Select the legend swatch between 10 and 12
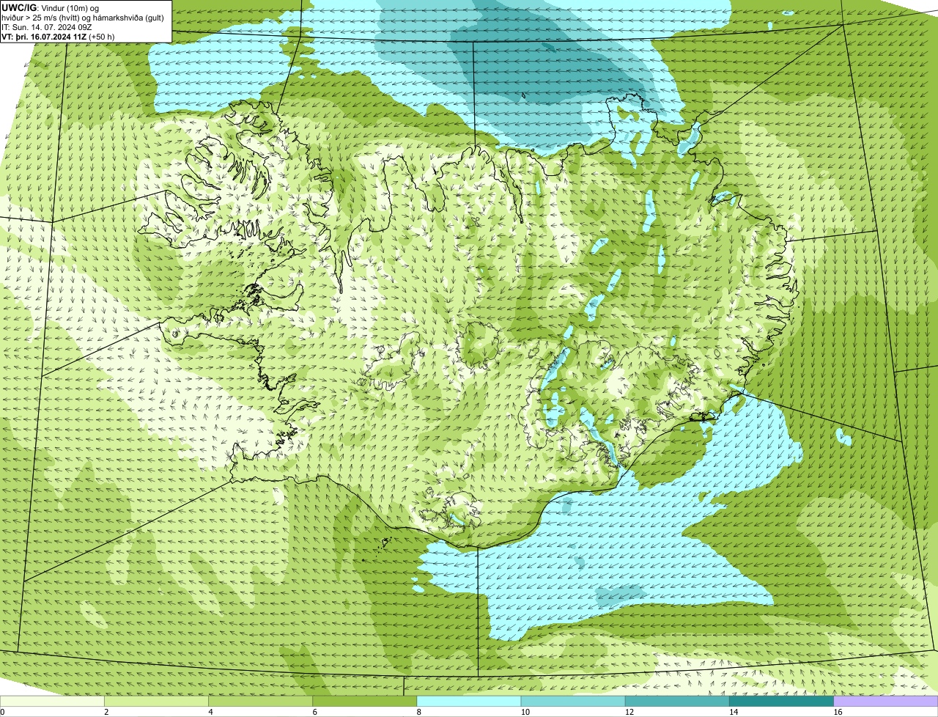 pos(574,702)
